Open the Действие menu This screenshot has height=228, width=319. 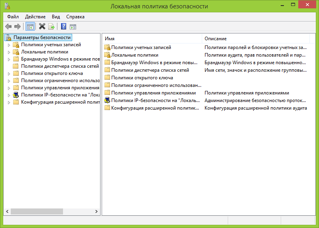click(35, 17)
